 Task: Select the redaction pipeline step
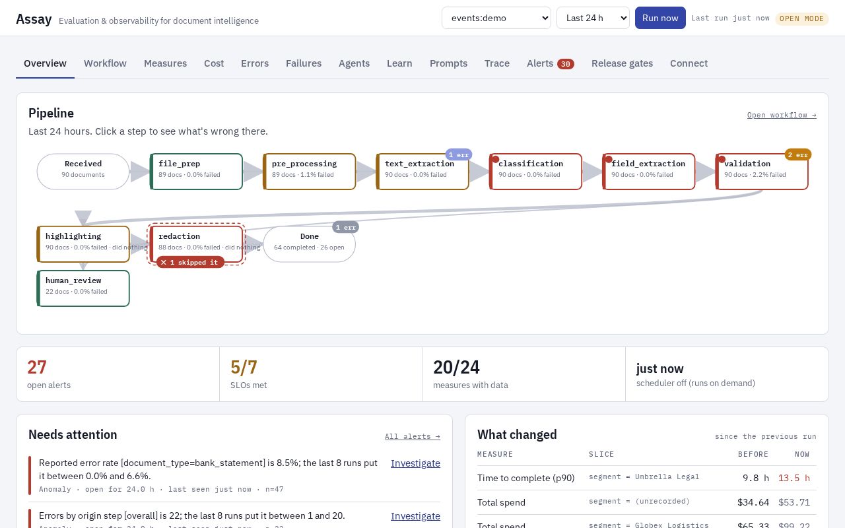pos(196,244)
